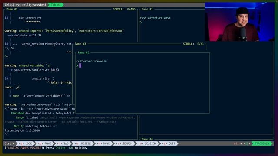Click the Ctrl + prefix label

tap(10, 143)
